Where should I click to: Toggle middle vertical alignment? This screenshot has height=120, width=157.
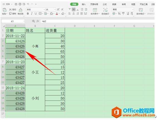coord(74,9)
